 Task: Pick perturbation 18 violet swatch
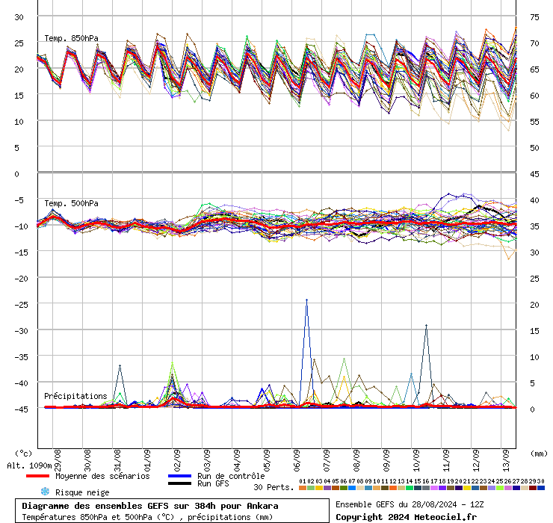pos(442,488)
